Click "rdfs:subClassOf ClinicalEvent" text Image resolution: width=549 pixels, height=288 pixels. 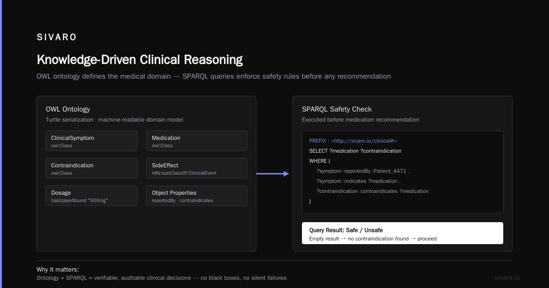click(x=184, y=173)
